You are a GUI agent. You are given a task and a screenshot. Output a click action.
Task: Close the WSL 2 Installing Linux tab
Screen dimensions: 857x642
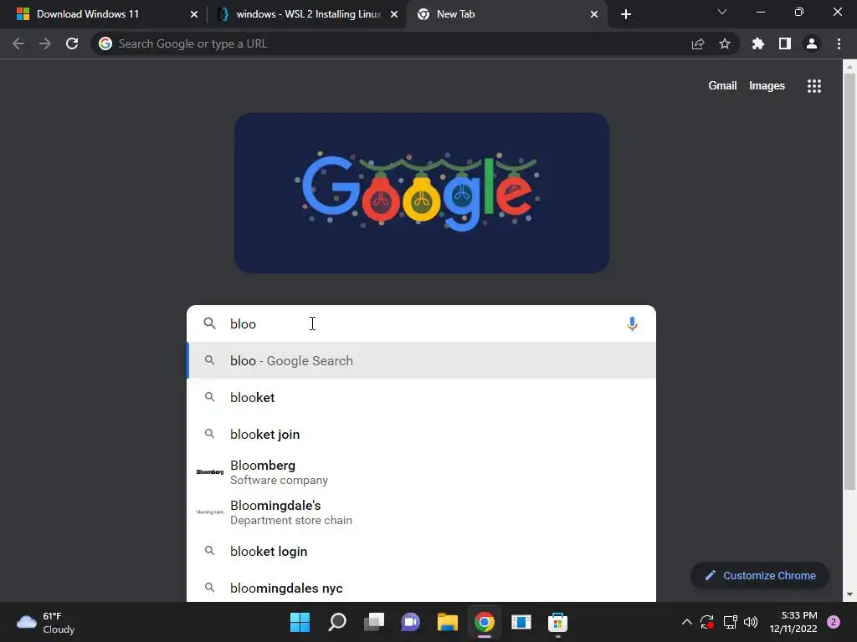pyautogui.click(x=394, y=14)
